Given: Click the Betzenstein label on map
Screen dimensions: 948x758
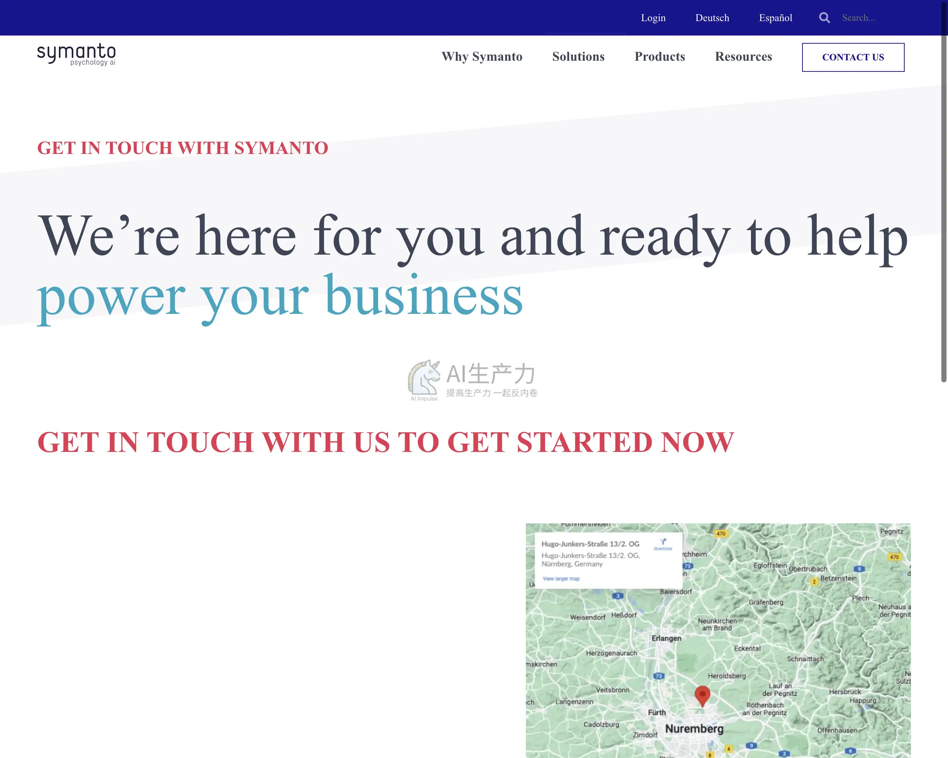Looking at the screenshot, I should click(x=838, y=578).
